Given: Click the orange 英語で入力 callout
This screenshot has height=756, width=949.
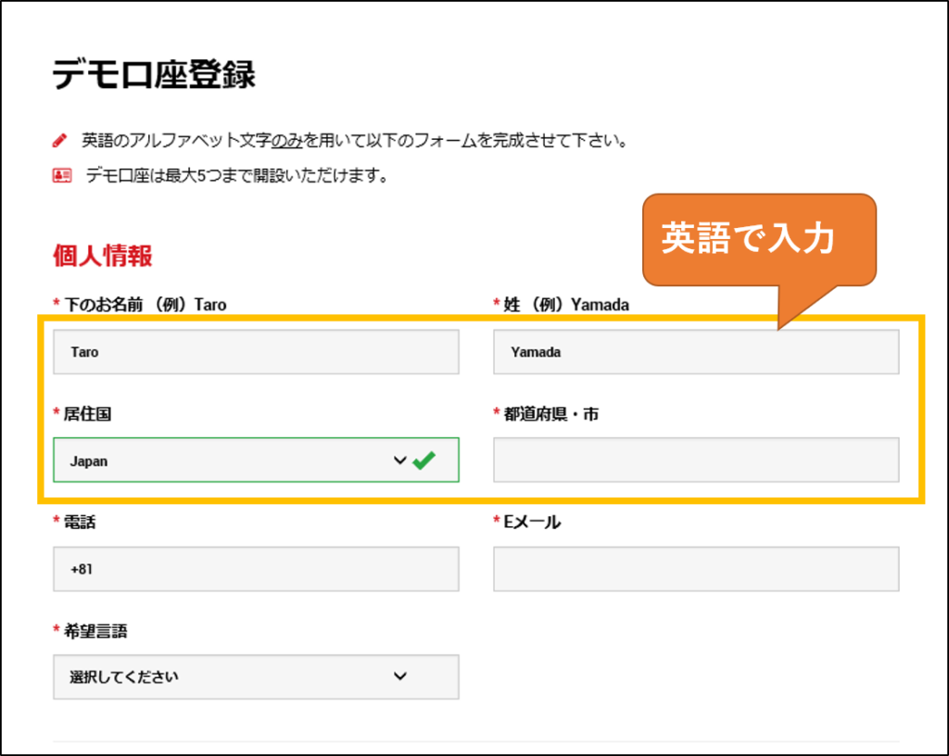Looking at the screenshot, I should 759,238.
